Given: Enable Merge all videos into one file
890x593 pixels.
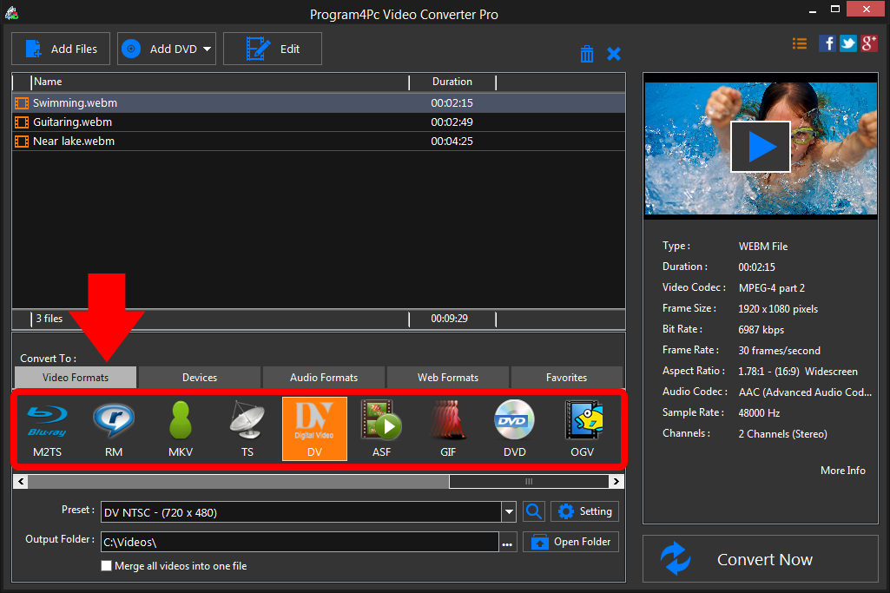Looking at the screenshot, I should (106, 565).
